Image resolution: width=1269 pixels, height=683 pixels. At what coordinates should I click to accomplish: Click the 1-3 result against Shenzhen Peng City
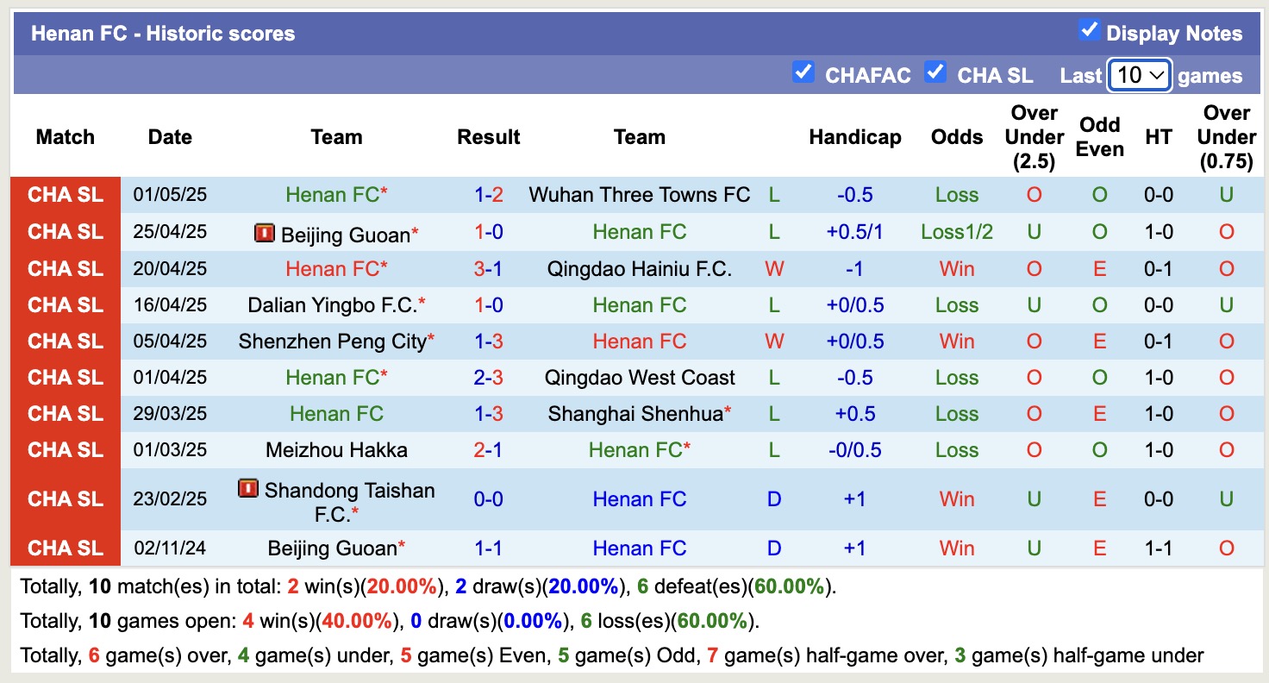(488, 341)
